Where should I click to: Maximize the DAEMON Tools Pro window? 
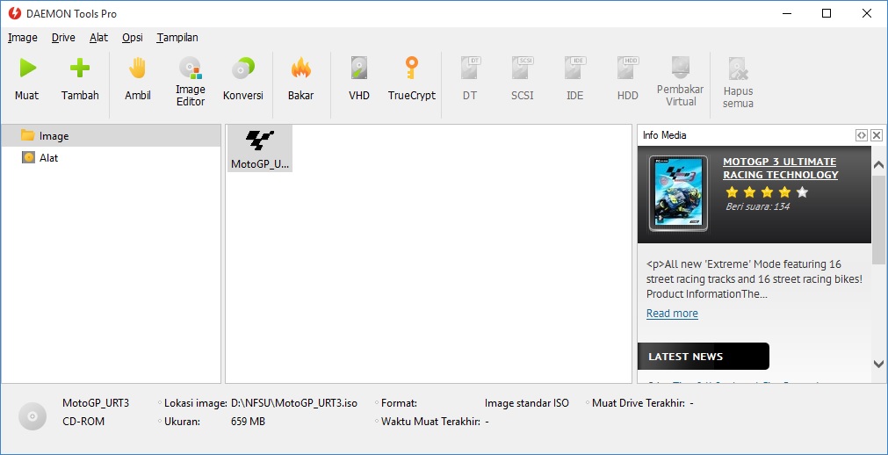pos(827,13)
